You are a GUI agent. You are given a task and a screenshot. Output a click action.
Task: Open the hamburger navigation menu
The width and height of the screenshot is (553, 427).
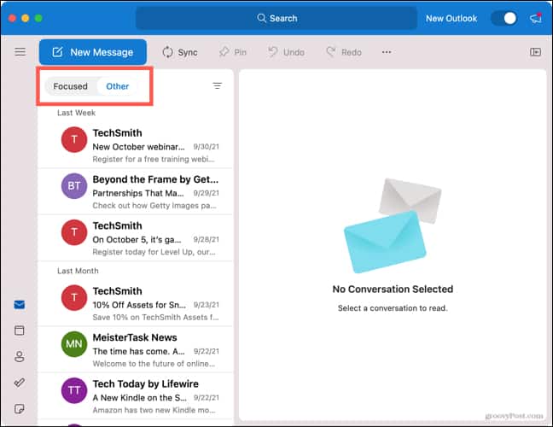click(20, 52)
